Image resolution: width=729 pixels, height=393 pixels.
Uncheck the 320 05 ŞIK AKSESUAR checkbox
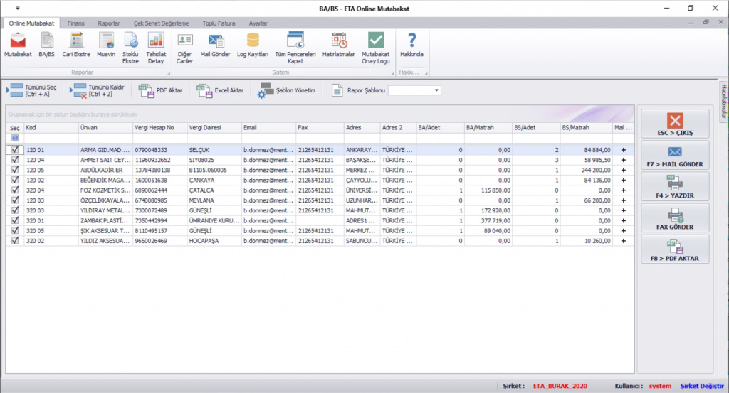pyautogui.click(x=15, y=230)
